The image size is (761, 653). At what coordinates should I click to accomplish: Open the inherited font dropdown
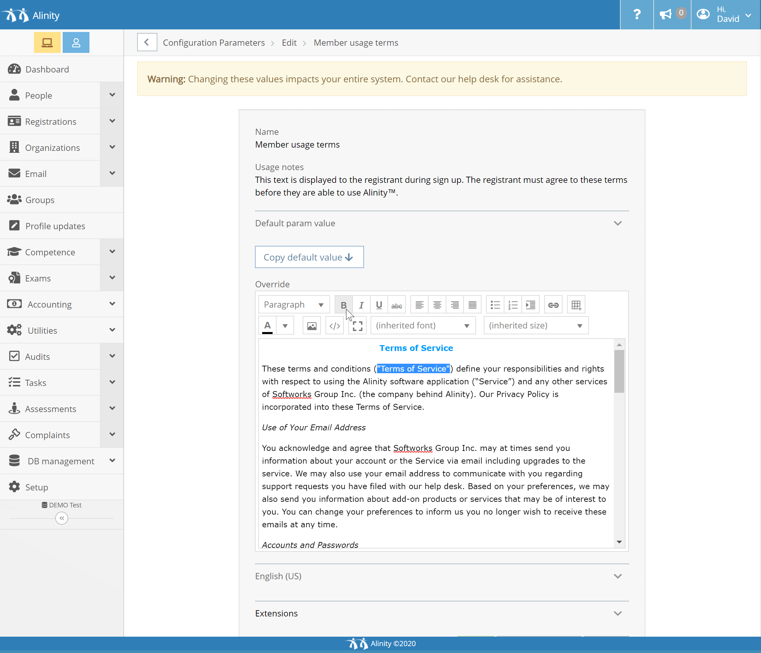click(423, 326)
